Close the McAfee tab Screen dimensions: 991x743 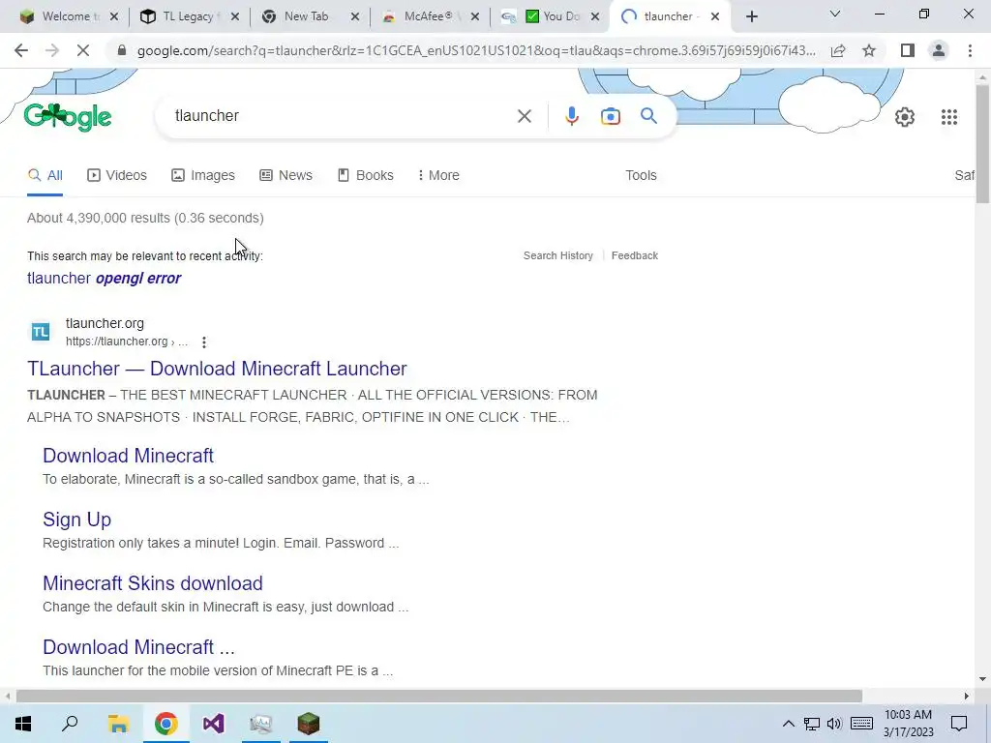pos(474,17)
